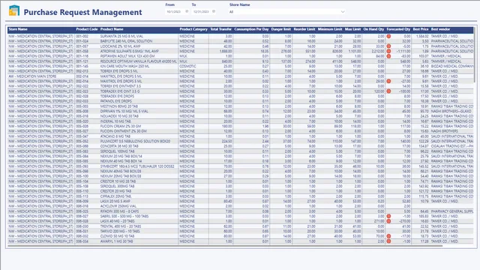
Task: Click the red alert dot in PEPTAMEN ADULT MILK row
Action: pyautogui.click(x=388, y=56)
